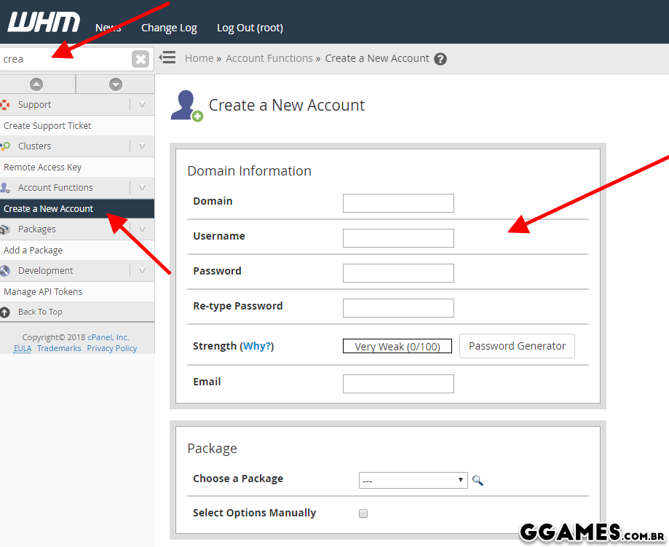Clear the sidebar search field
This screenshot has width=669, height=547.
tap(140, 59)
